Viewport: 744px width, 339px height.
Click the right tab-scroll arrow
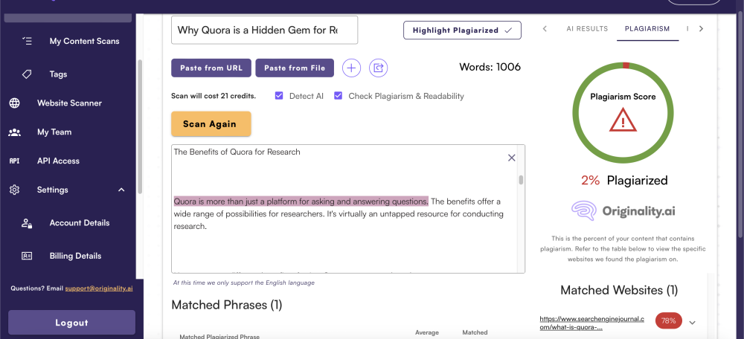click(701, 28)
